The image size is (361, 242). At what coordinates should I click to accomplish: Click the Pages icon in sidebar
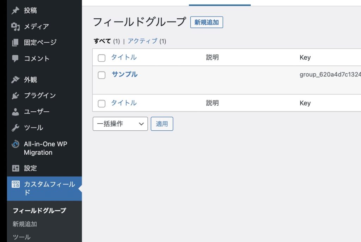click(15, 43)
